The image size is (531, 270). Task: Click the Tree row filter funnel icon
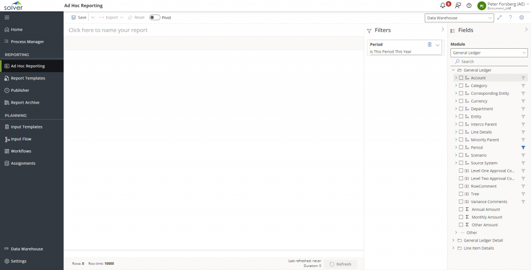[x=523, y=194]
